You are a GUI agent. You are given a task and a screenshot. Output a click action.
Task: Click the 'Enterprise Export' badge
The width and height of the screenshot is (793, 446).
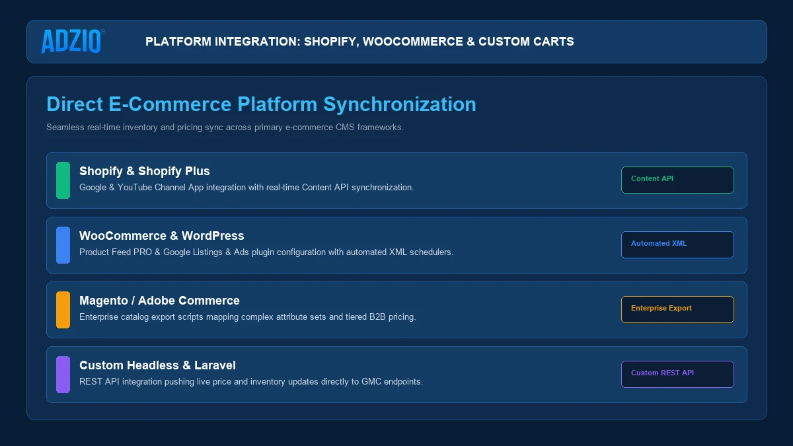[x=677, y=309]
